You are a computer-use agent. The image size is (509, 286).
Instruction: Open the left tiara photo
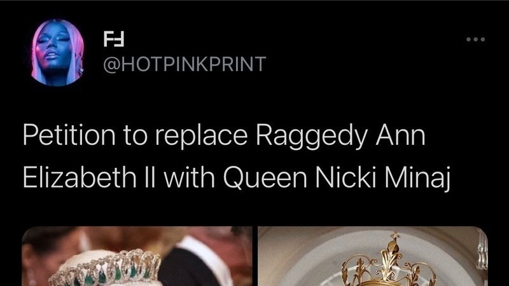tap(137, 256)
